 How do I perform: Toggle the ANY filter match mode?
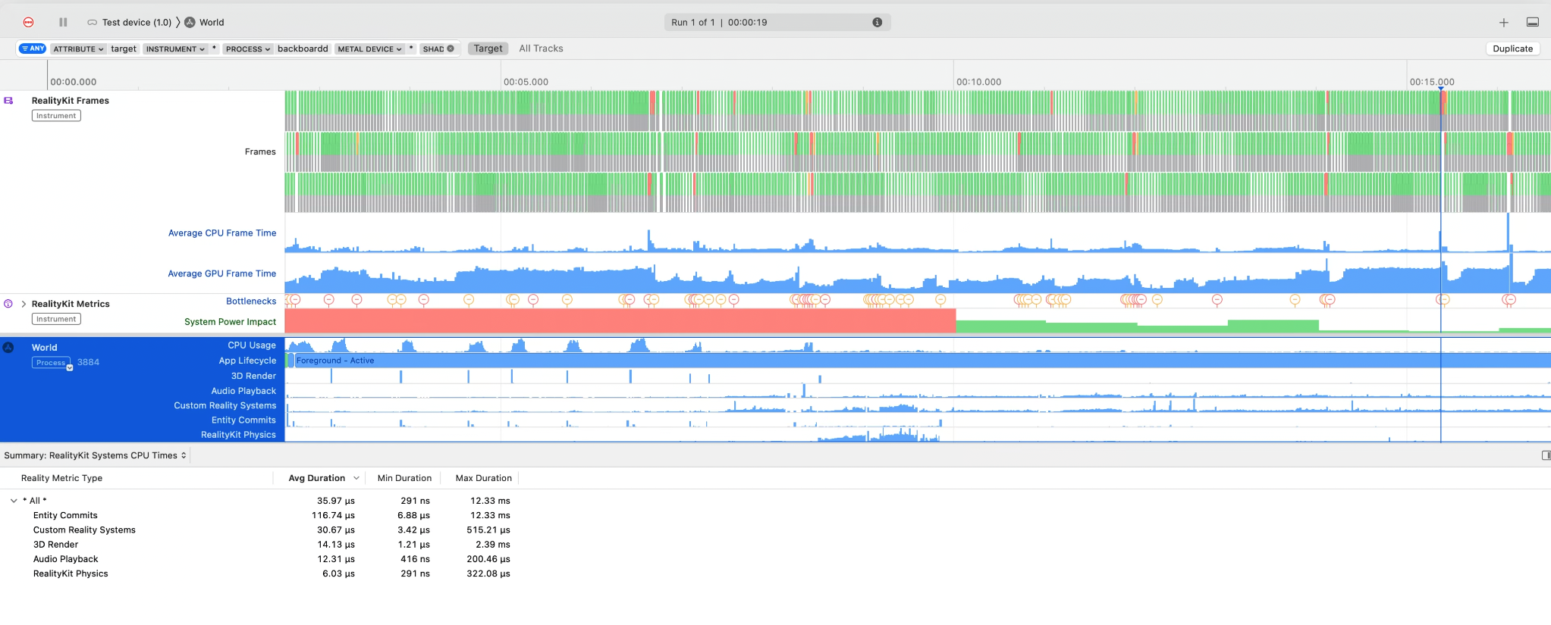pos(33,48)
